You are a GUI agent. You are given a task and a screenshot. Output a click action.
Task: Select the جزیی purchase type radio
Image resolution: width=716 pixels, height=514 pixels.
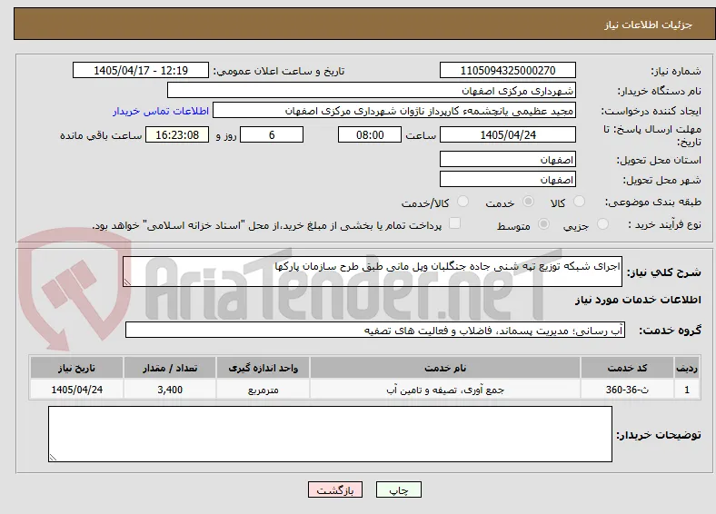coord(602,224)
